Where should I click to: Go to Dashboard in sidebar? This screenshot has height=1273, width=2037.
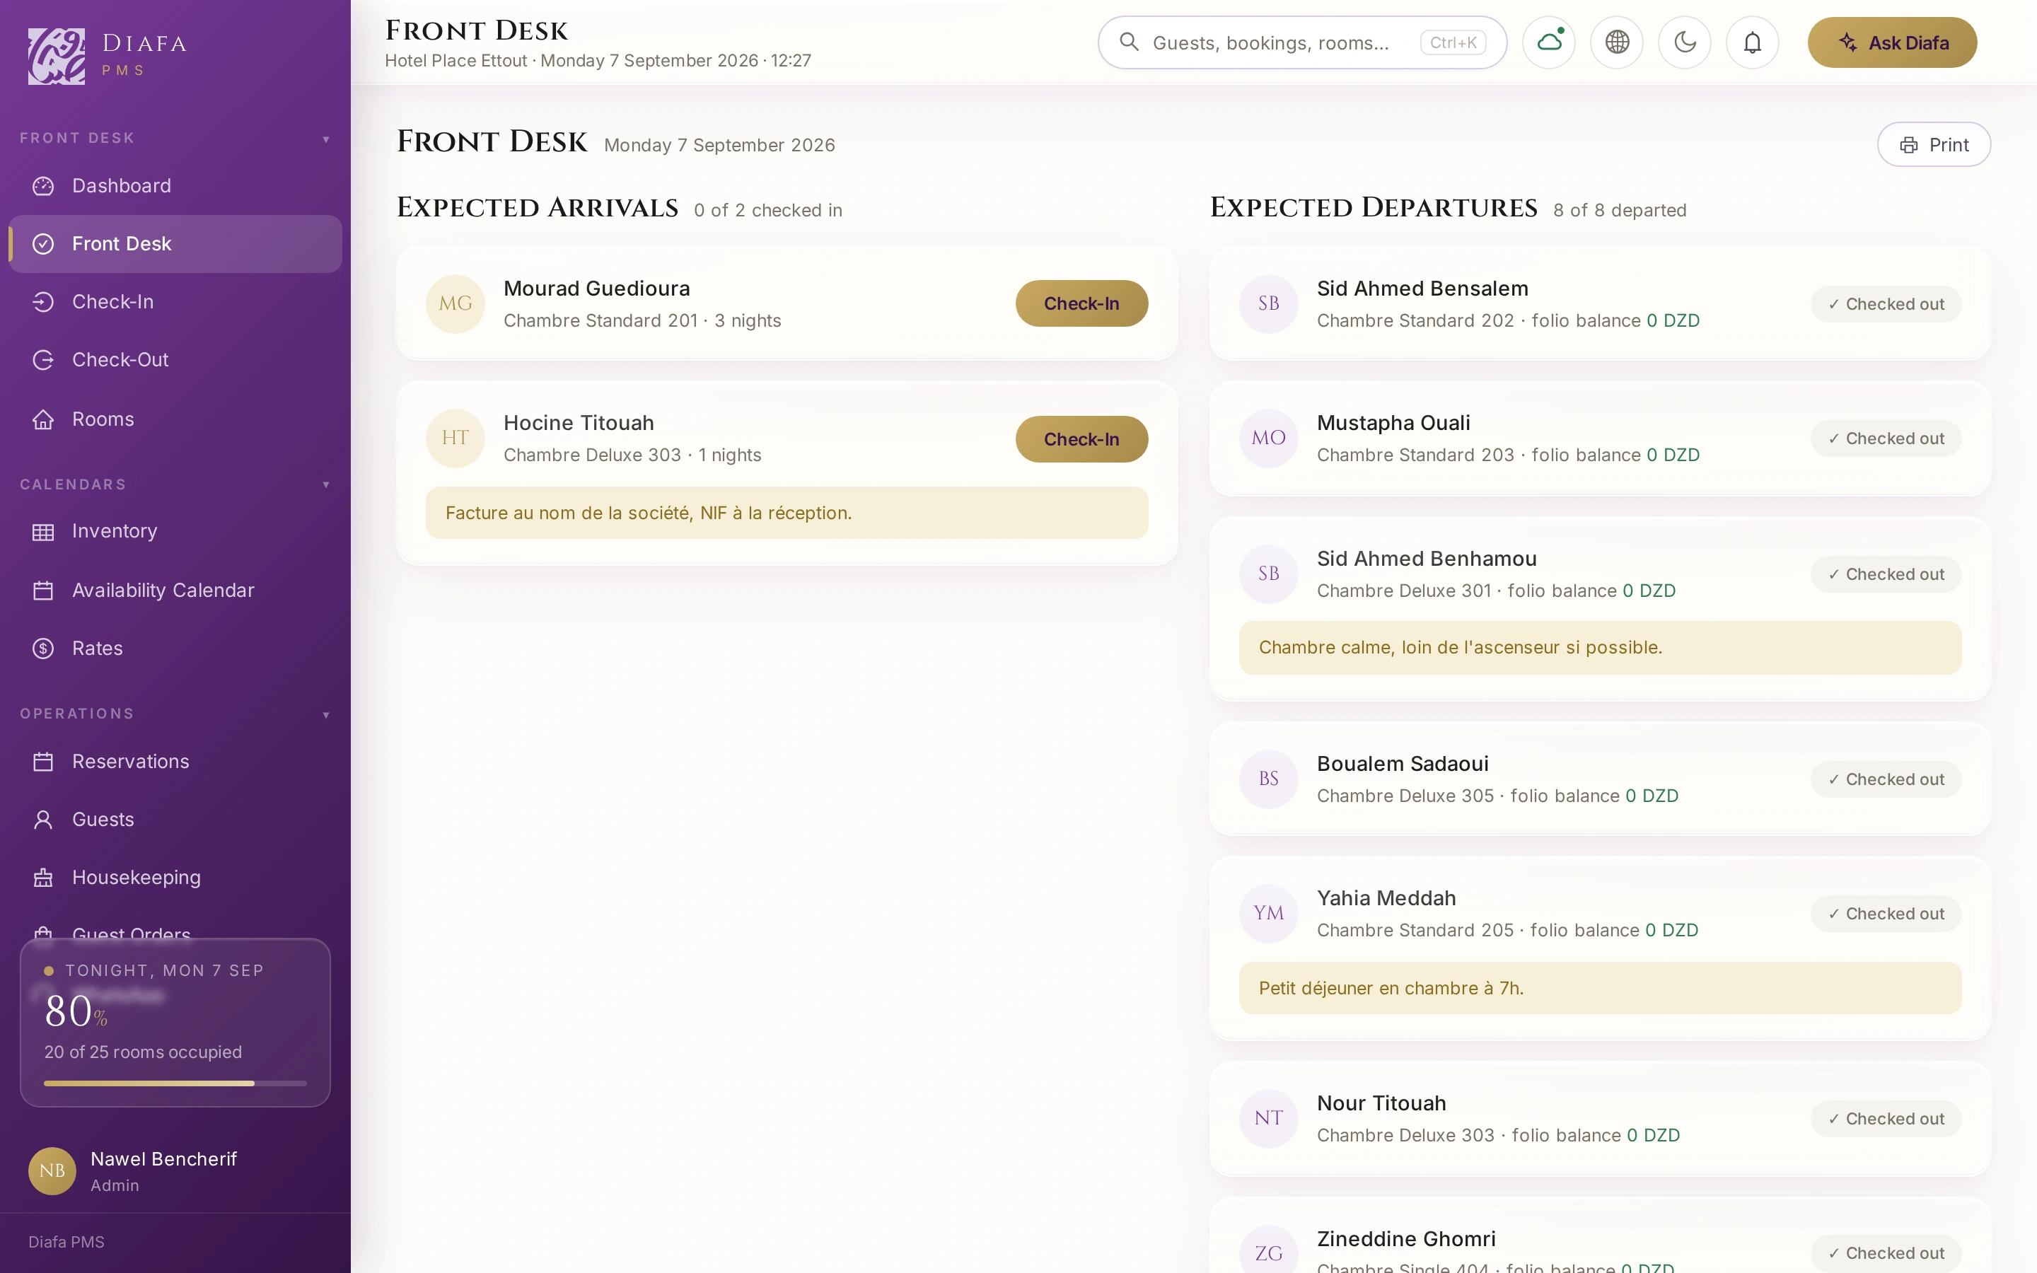point(175,186)
